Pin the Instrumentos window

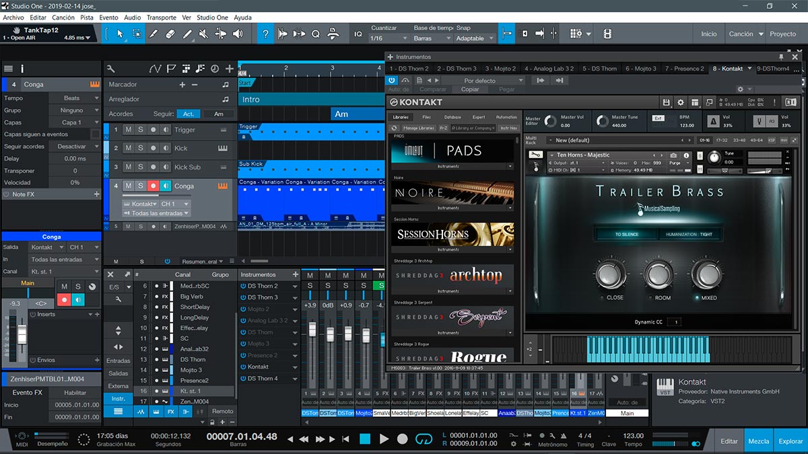[x=781, y=57]
